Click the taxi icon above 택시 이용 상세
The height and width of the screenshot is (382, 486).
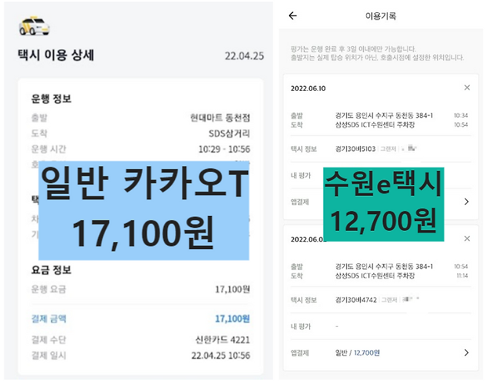[x=34, y=26]
